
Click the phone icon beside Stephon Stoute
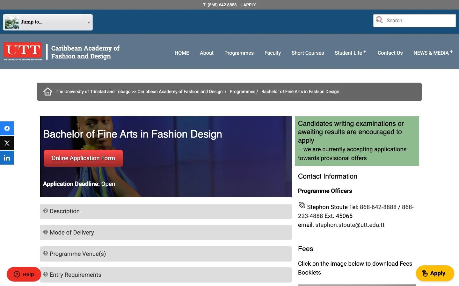(302, 205)
